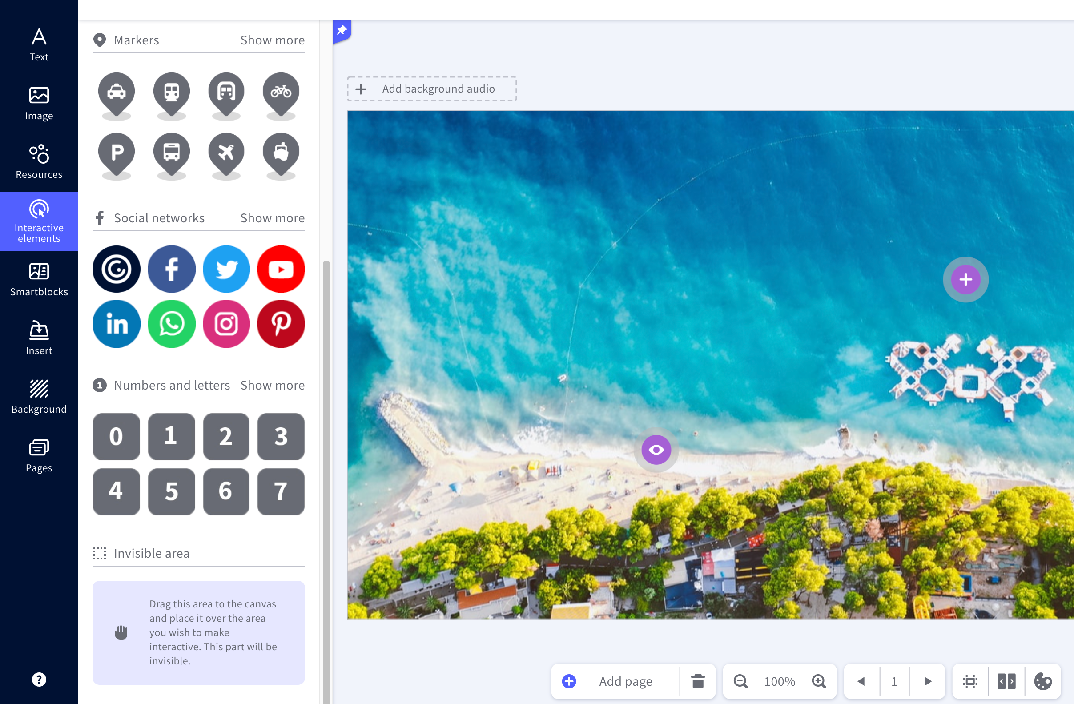Toggle the pin icon at canvas corner
The image size is (1074, 704).
tap(342, 31)
